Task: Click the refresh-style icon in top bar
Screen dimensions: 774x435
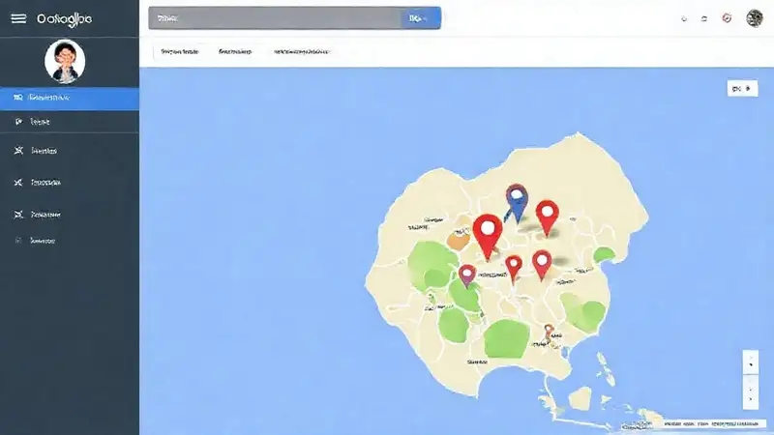Action: [x=704, y=18]
